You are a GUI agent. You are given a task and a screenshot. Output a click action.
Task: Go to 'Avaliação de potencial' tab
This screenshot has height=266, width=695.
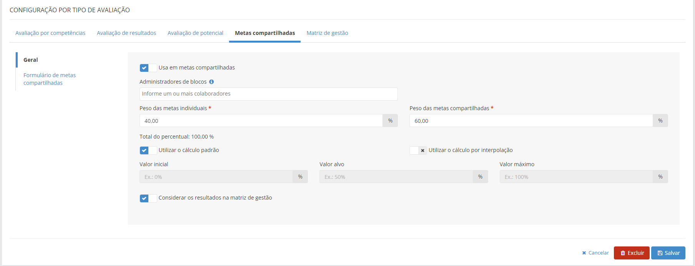195,33
